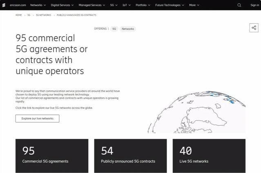This screenshot has height=173, width=261.
Task: Select the 5G offering tag
Action: click(x=114, y=29)
